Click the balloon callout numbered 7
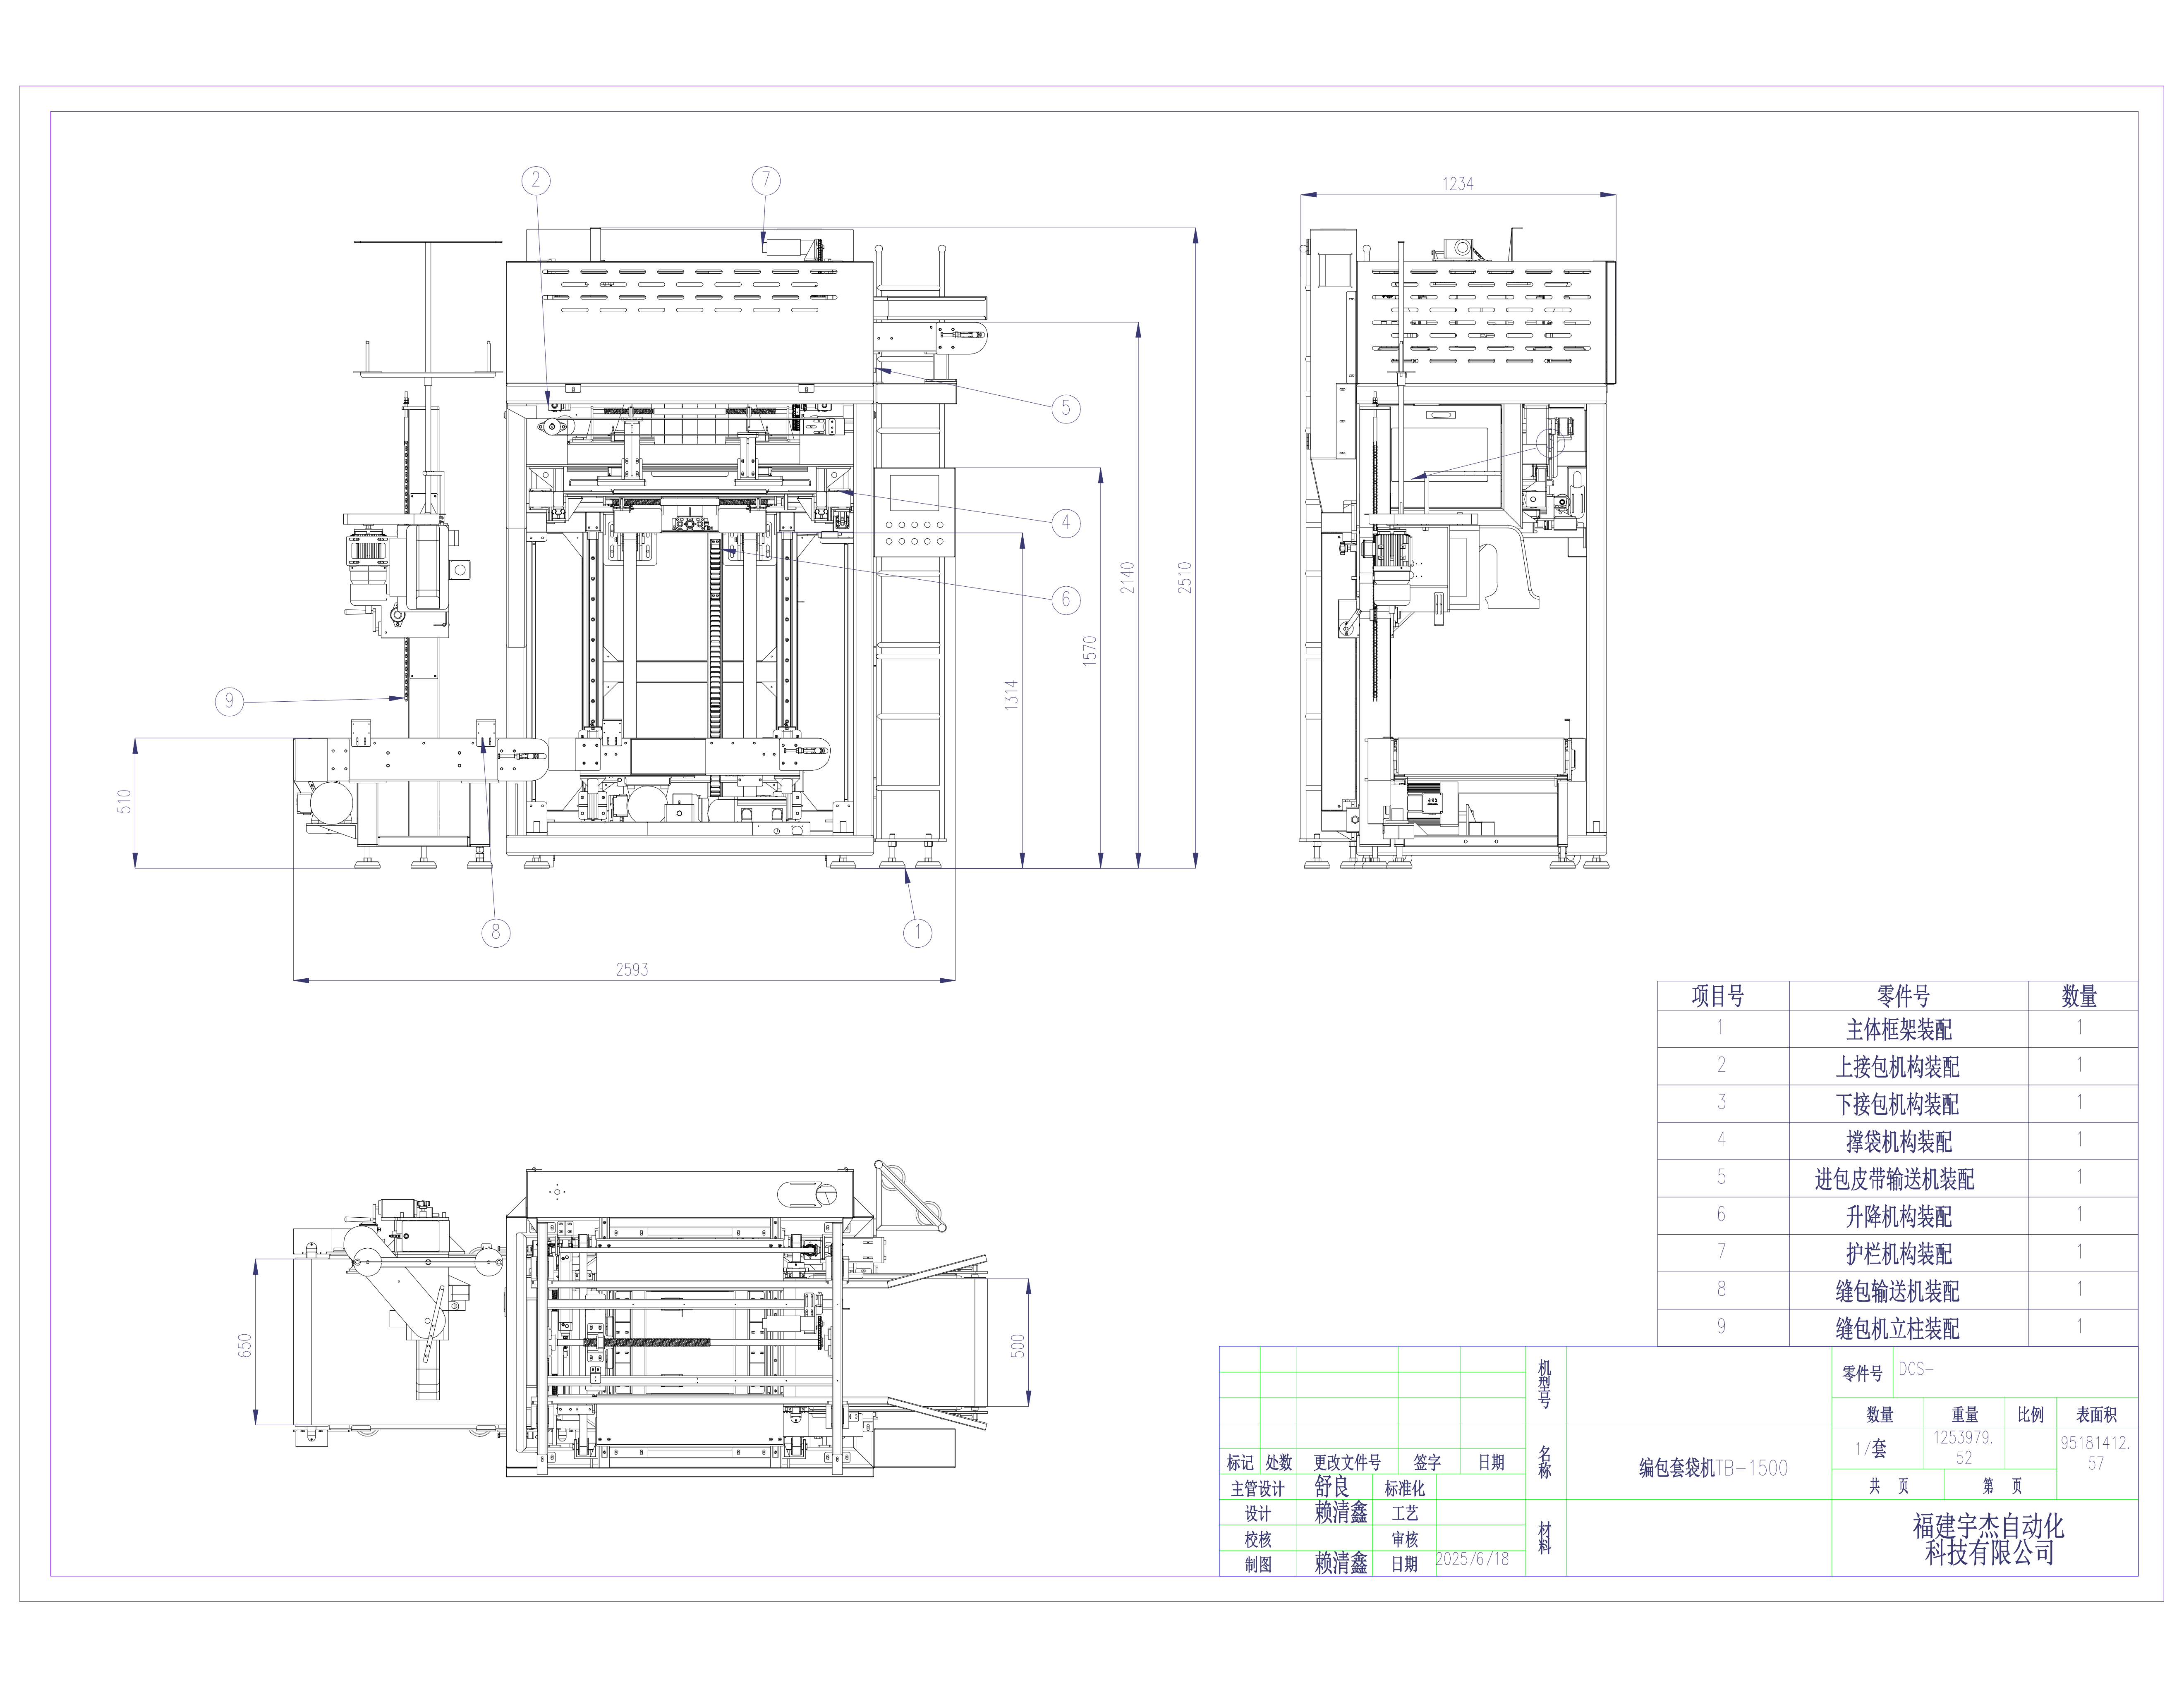Image resolution: width=2184 pixels, height=1687 pixels. tap(766, 180)
